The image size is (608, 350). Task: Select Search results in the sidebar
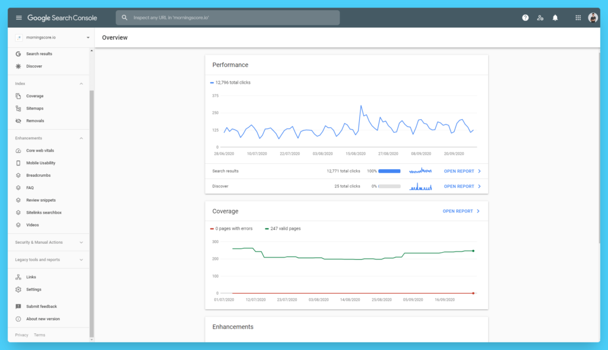[39, 53]
